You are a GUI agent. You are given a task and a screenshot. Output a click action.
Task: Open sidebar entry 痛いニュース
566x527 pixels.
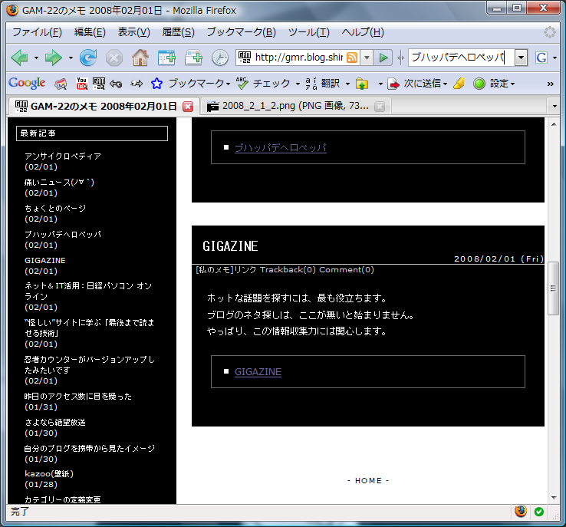[x=59, y=183]
